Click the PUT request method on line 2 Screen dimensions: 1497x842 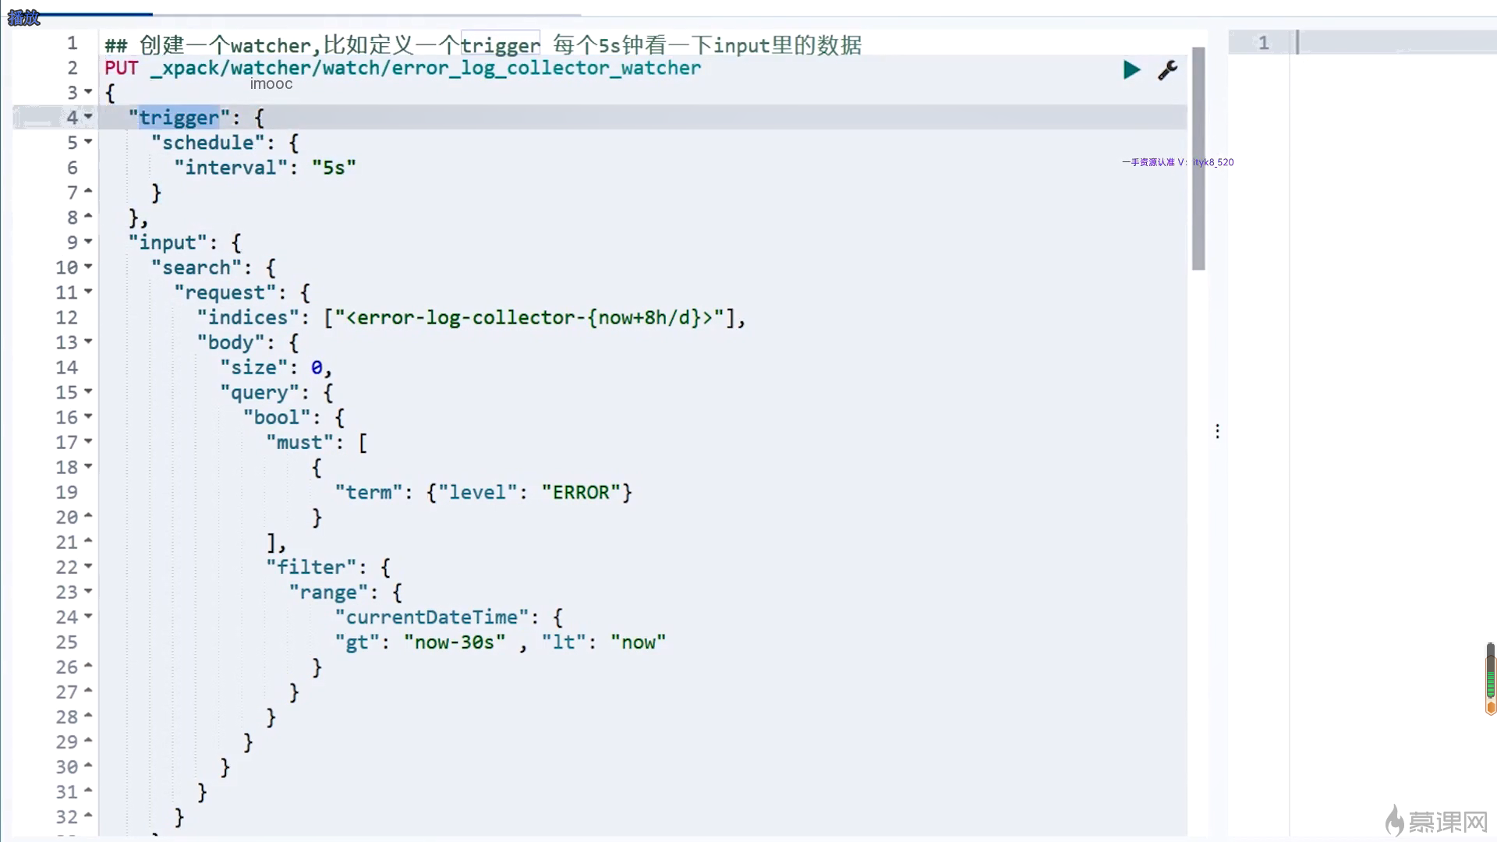click(121, 68)
